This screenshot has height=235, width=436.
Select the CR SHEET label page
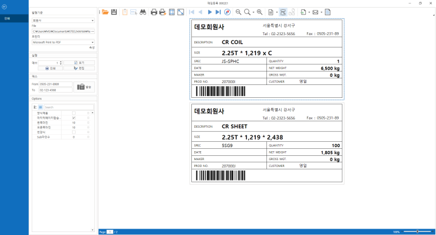(x=267, y=144)
